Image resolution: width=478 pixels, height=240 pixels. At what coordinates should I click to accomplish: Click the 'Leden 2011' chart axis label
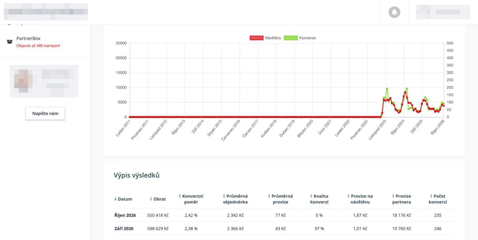123,128
